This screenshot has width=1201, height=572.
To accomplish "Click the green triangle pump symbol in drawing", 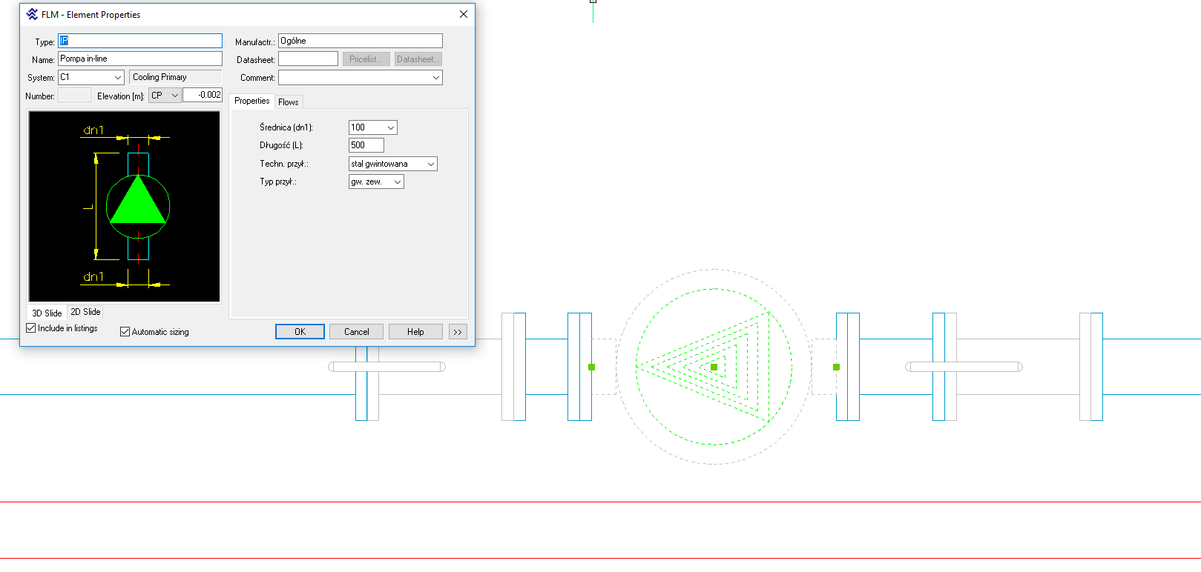I will (714, 367).
